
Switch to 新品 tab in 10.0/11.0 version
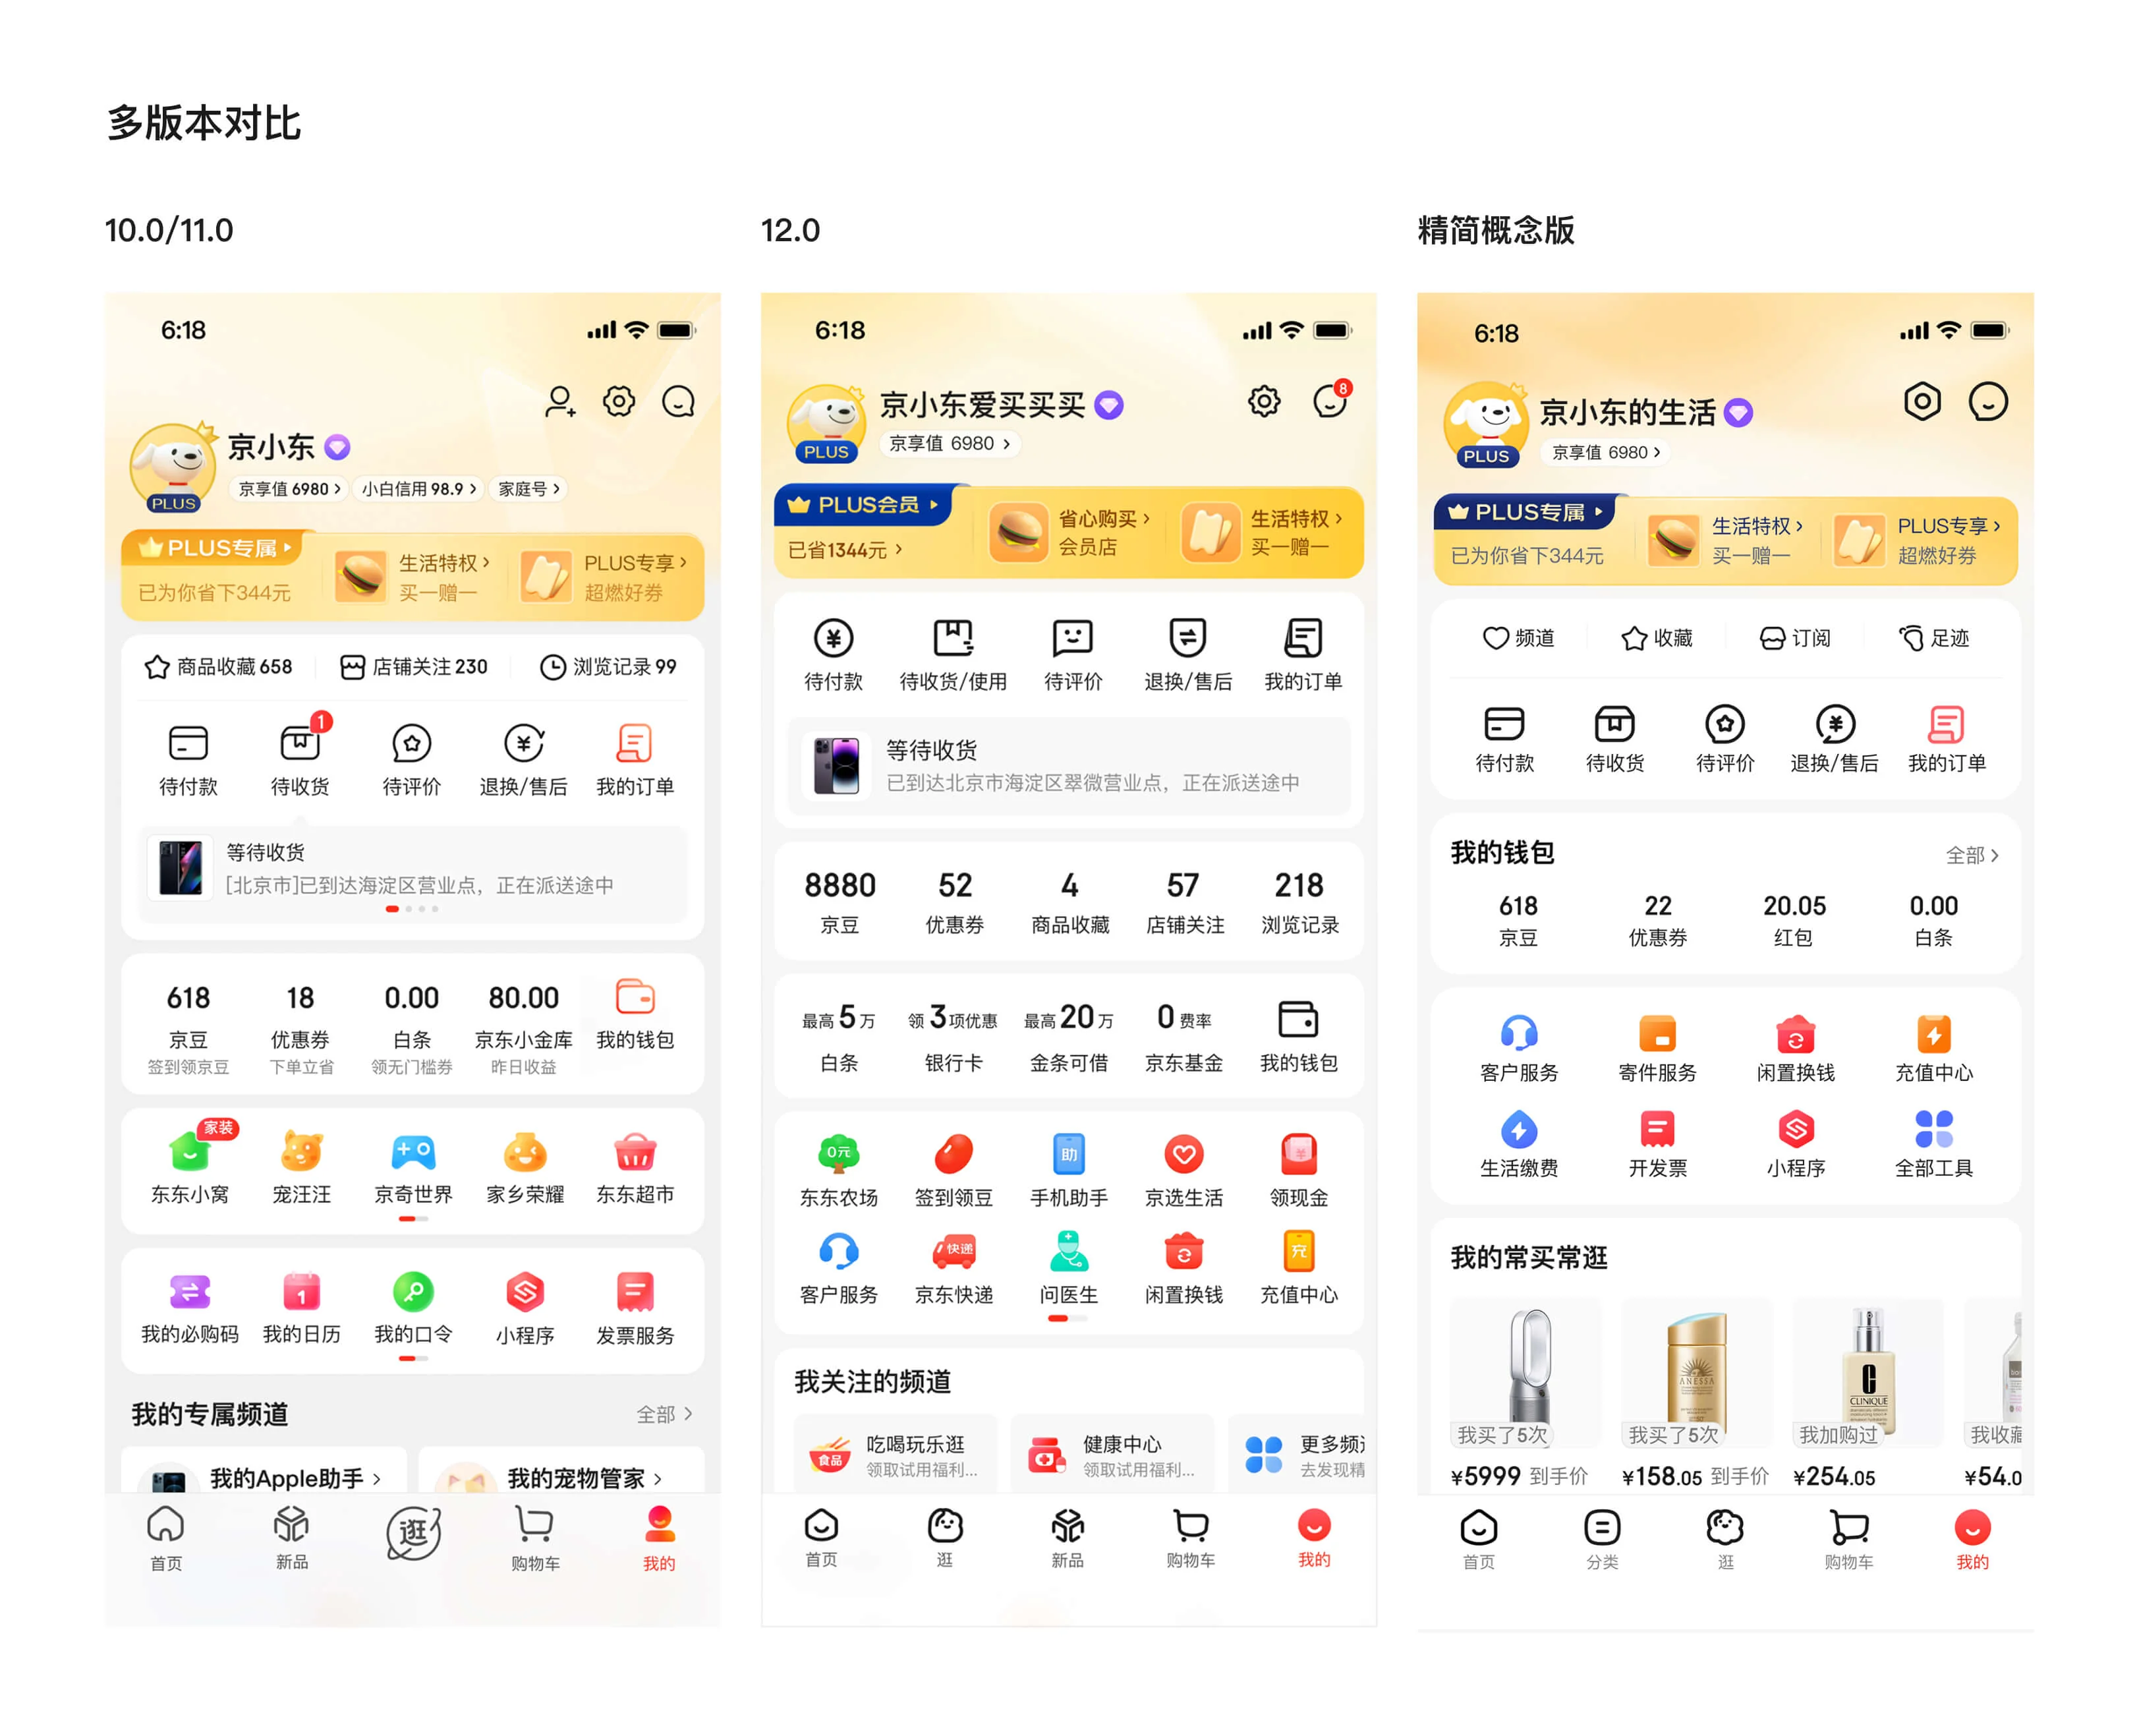[x=291, y=1538]
